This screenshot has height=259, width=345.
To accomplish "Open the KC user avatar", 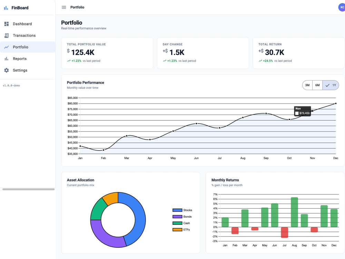I will pyautogui.click(x=342, y=7).
